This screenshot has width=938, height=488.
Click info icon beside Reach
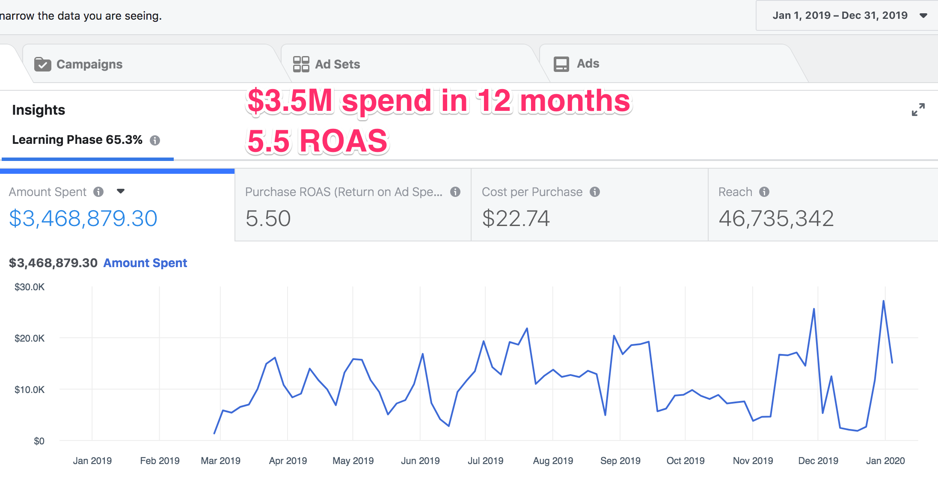tap(764, 192)
